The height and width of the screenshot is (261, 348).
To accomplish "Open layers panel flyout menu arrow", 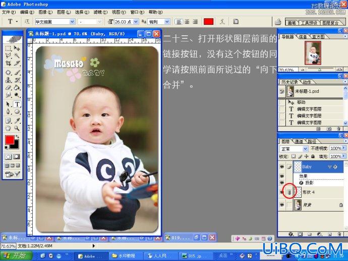I will point(345,141).
